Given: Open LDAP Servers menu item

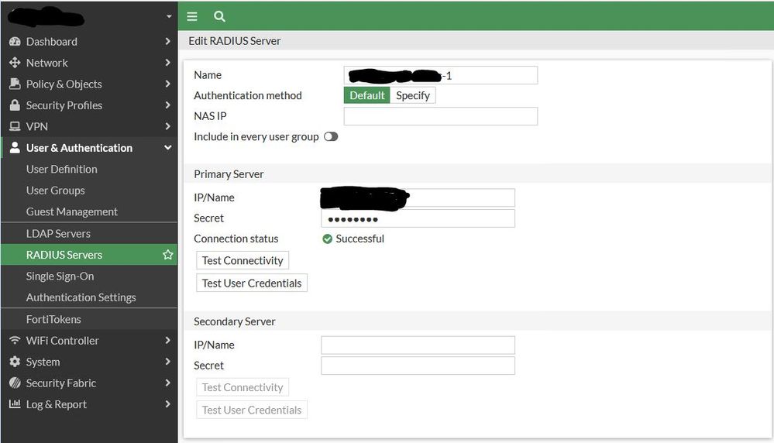Looking at the screenshot, I should (x=89, y=233).
